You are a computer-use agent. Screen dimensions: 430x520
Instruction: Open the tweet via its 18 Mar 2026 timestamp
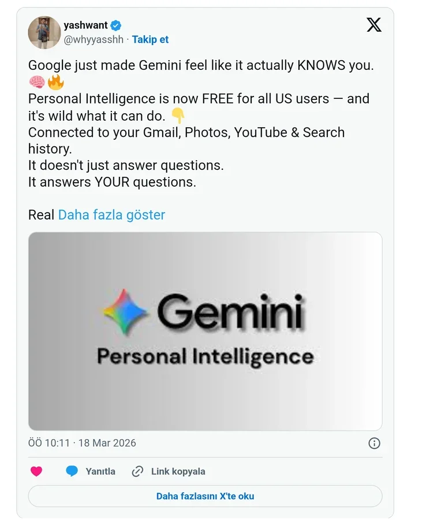click(x=104, y=443)
